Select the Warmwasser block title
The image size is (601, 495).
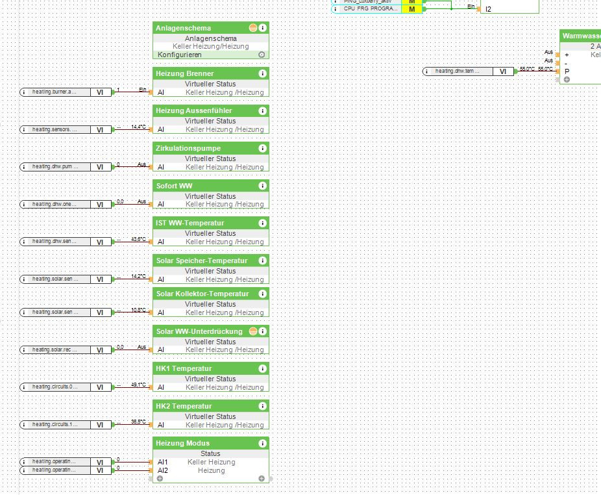(582, 36)
